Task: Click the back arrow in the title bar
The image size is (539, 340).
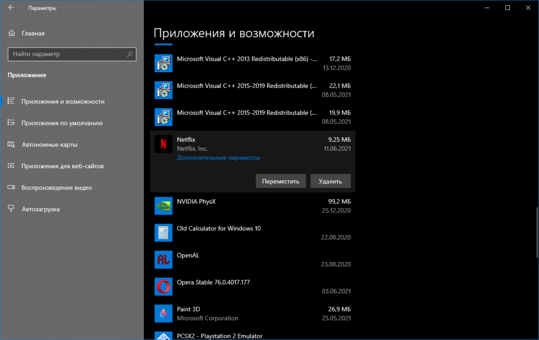Action: 12,7
